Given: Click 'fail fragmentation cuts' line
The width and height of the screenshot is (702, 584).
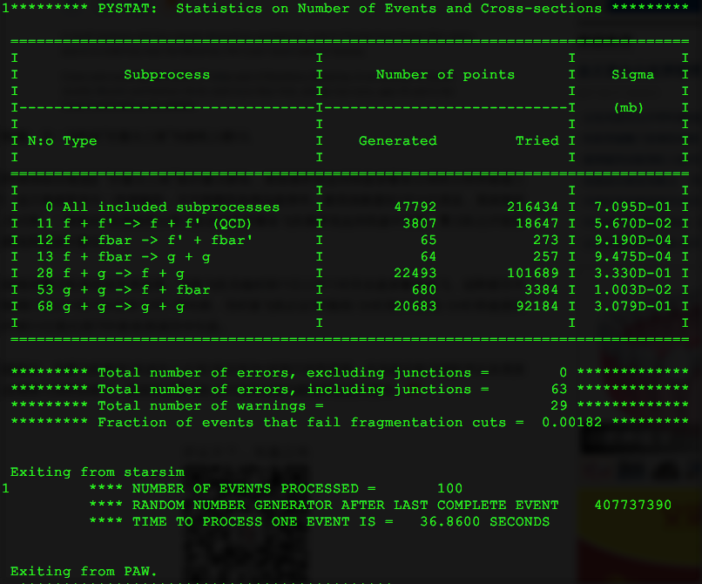Looking at the screenshot, I should click(349, 422).
